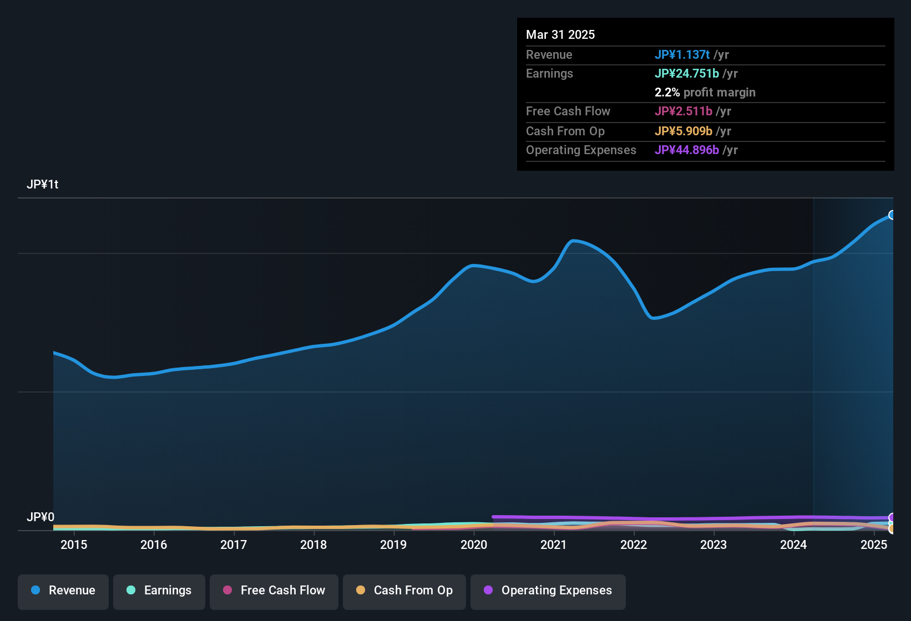The height and width of the screenshot is (621, 911).
Task: Click the Earnings row label in tooltip
Action: 549,73
